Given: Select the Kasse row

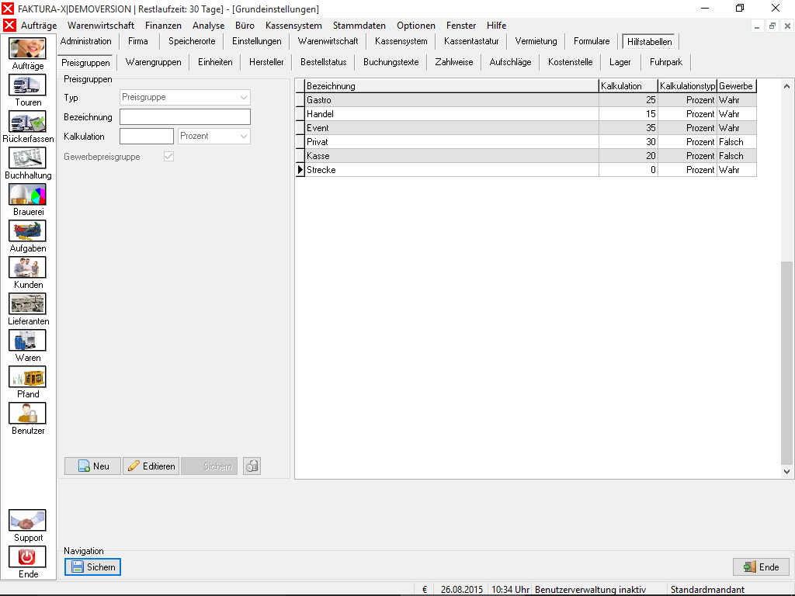Looking at the screenshot, I should point(526,155).
